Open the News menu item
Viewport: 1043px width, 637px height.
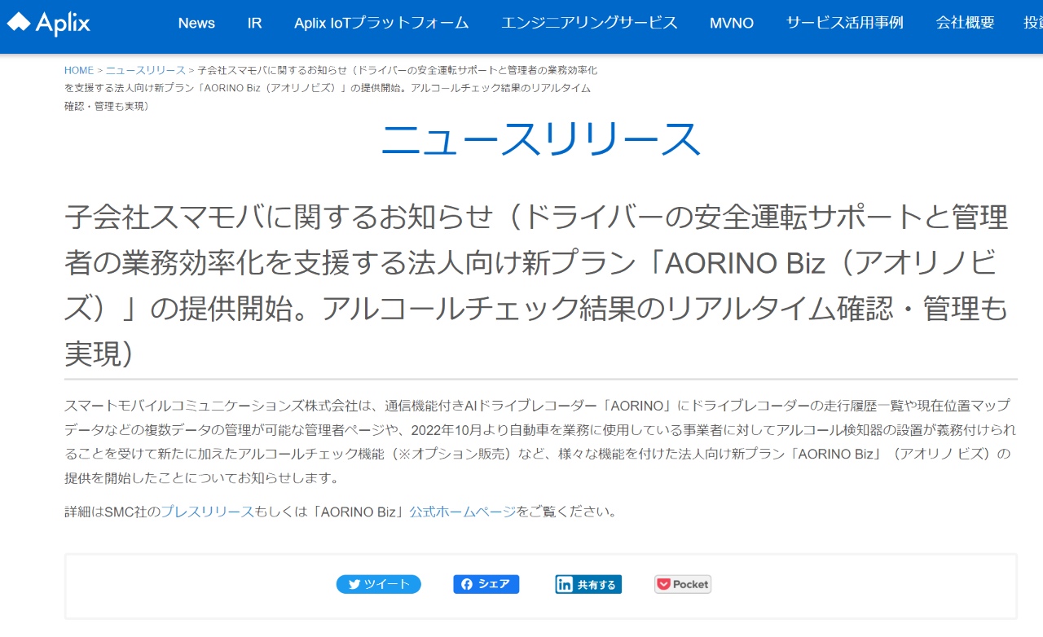pyautogui.click(x=196, y=23)
